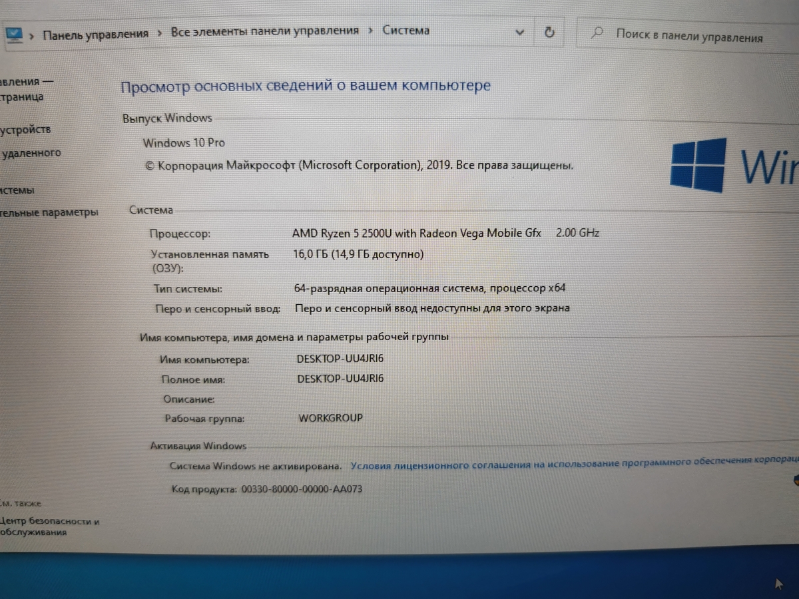Expand chevron before Панель управления breadcrumb
The width and height of the screenshot is (799, 599).
coord(32,35)
